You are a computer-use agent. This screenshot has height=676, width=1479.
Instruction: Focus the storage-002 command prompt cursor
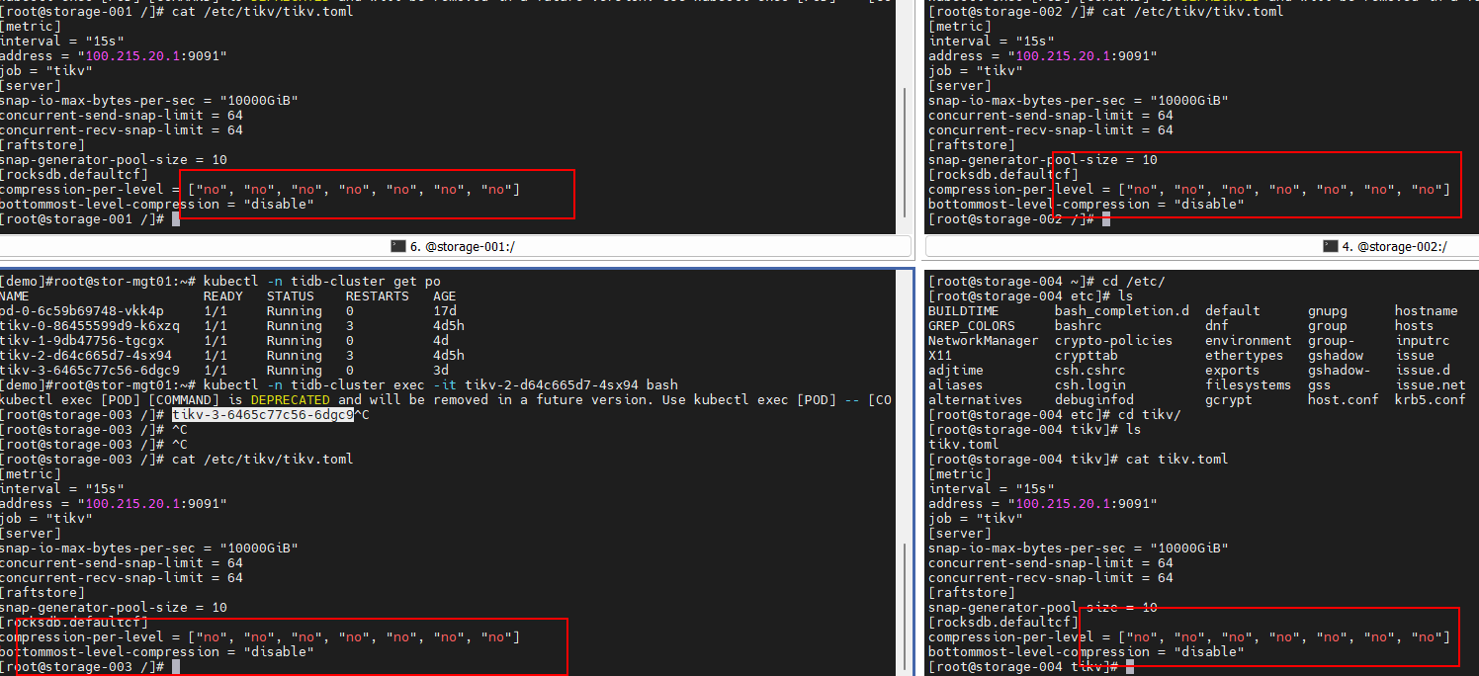point(1106,219)
